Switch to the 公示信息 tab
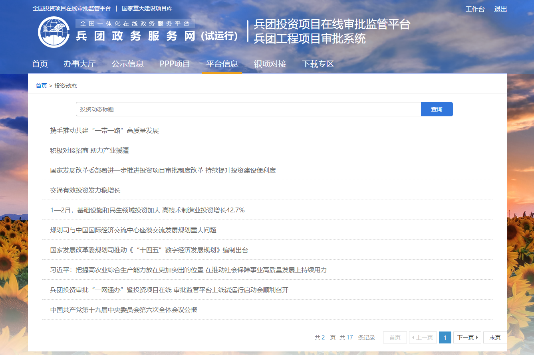 [127, 64]
